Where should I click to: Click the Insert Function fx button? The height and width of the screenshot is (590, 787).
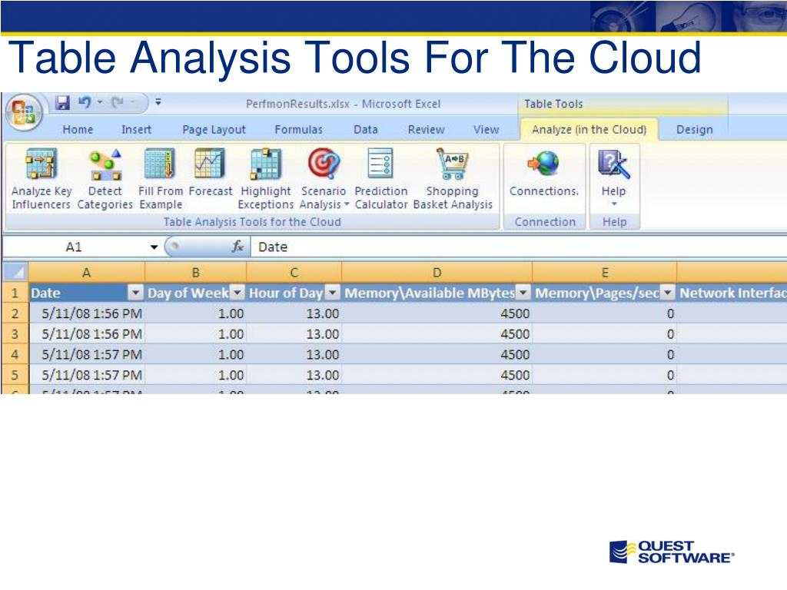[237, 247]
